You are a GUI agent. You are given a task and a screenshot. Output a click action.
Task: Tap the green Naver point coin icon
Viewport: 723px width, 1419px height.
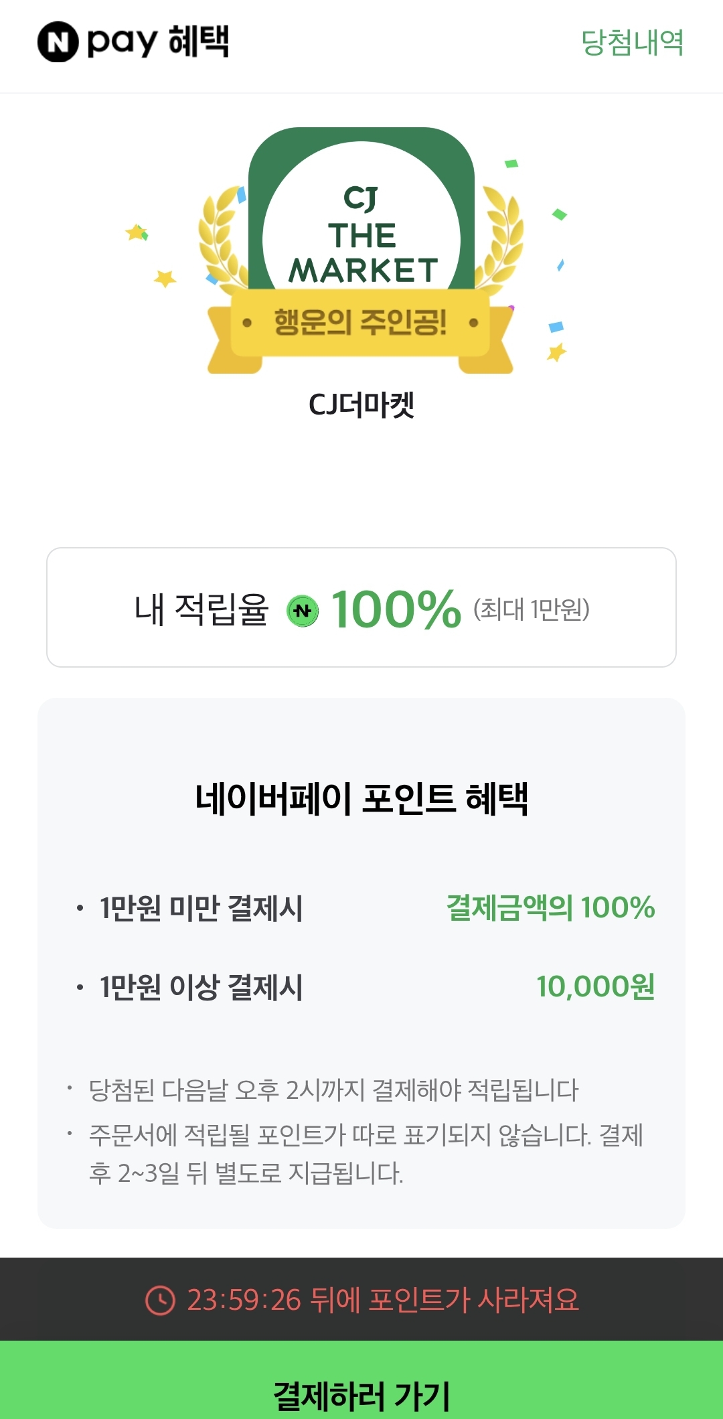pyautogui.click(x=303, y=610)
